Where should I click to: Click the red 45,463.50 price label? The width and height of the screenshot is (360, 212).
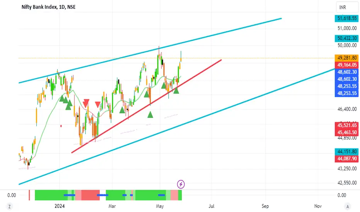[x=347, y=133]
